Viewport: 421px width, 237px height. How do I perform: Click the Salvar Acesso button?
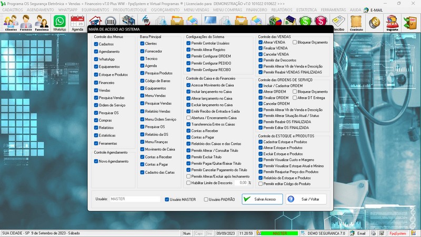click(258, 200)
